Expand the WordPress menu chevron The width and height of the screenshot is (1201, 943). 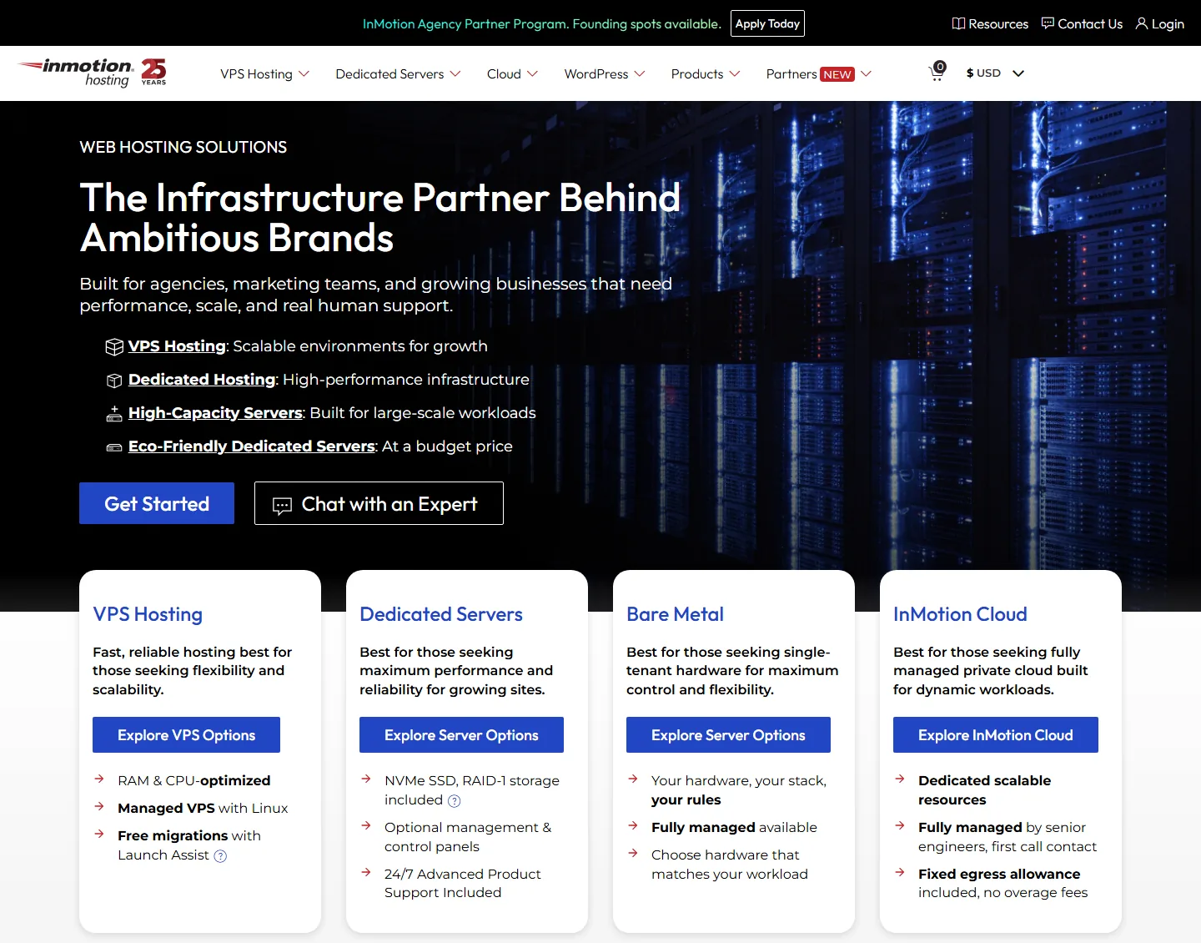click(640, 73)
